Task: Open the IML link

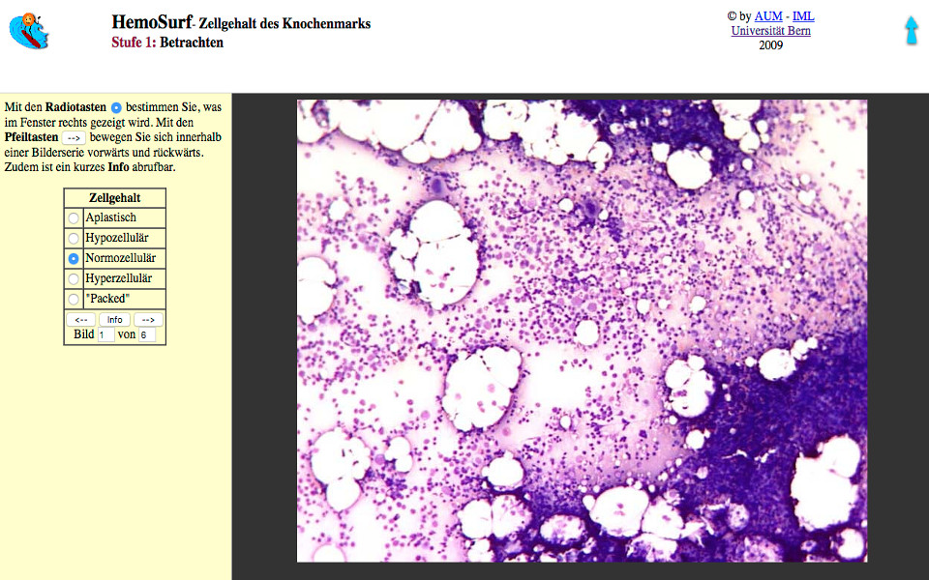Action: coord(803,16)
